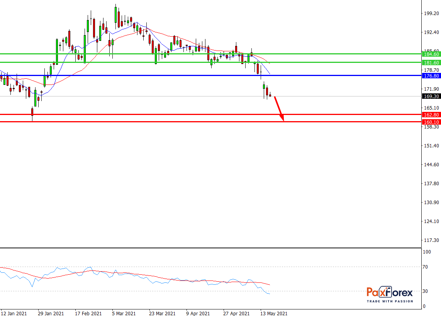Screen dimensions: 441x316
Task: Select the 176.80 blue level price label
Action: click(431, 76)
